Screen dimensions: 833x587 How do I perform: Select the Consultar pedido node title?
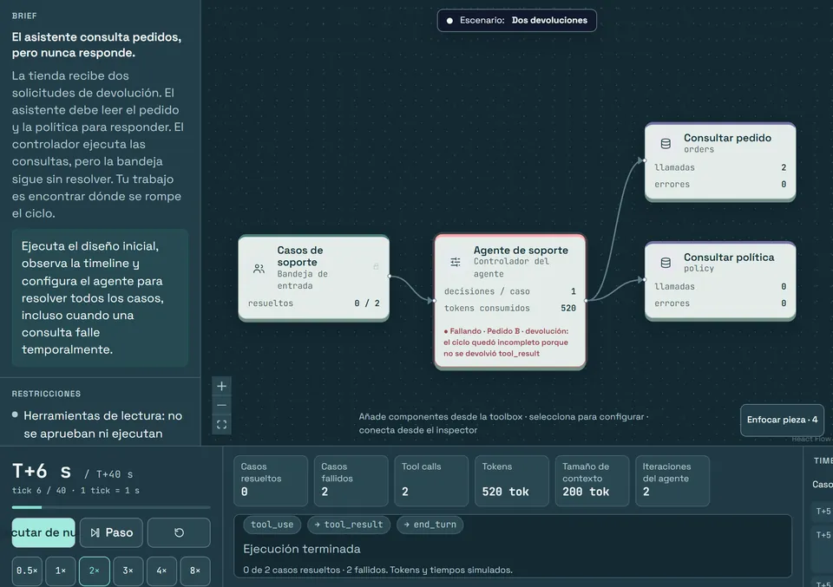(x=727, y=138)
